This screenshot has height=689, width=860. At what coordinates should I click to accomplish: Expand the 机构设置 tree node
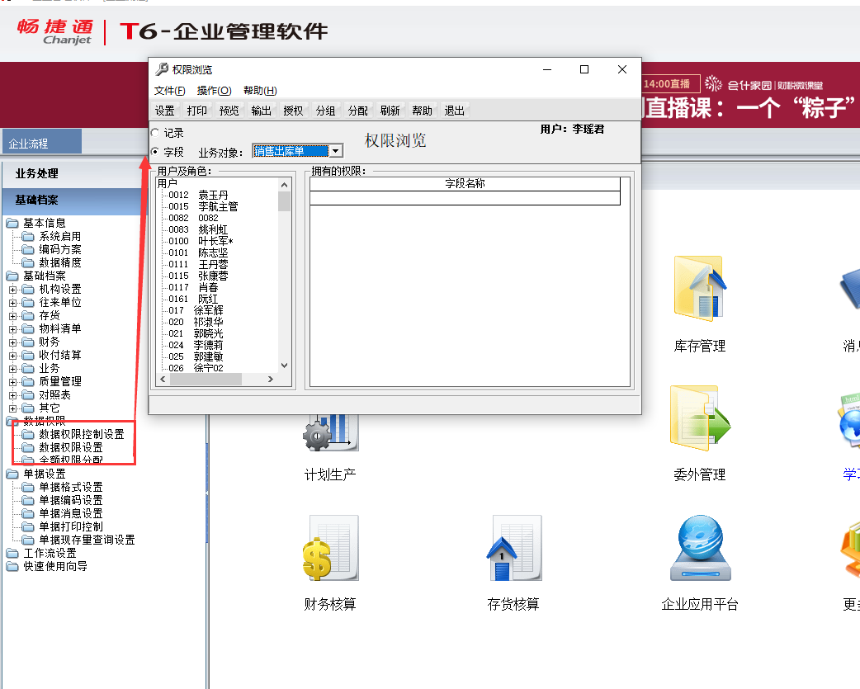[x=12, y=290]
